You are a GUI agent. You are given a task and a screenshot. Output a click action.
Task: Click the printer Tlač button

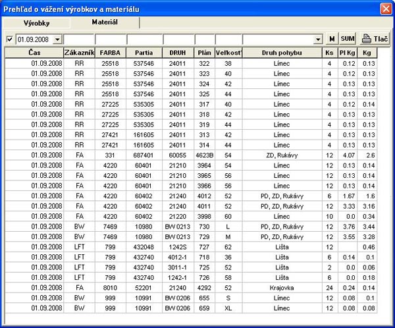tap(375, 40)
